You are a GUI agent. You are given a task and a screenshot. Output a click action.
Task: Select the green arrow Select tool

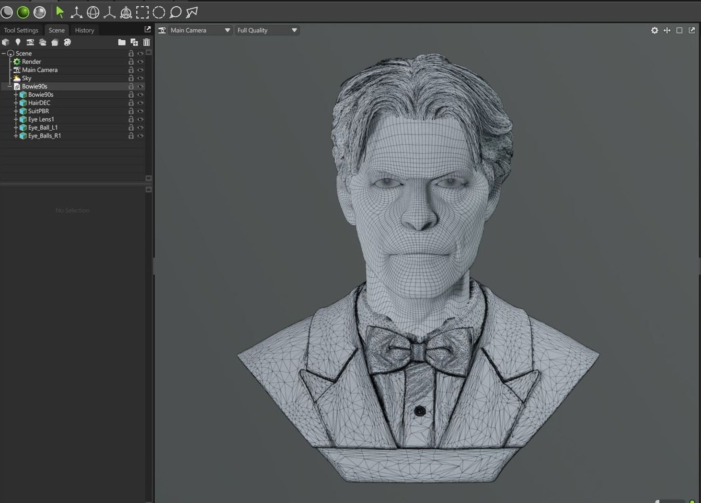click(60, 12)
